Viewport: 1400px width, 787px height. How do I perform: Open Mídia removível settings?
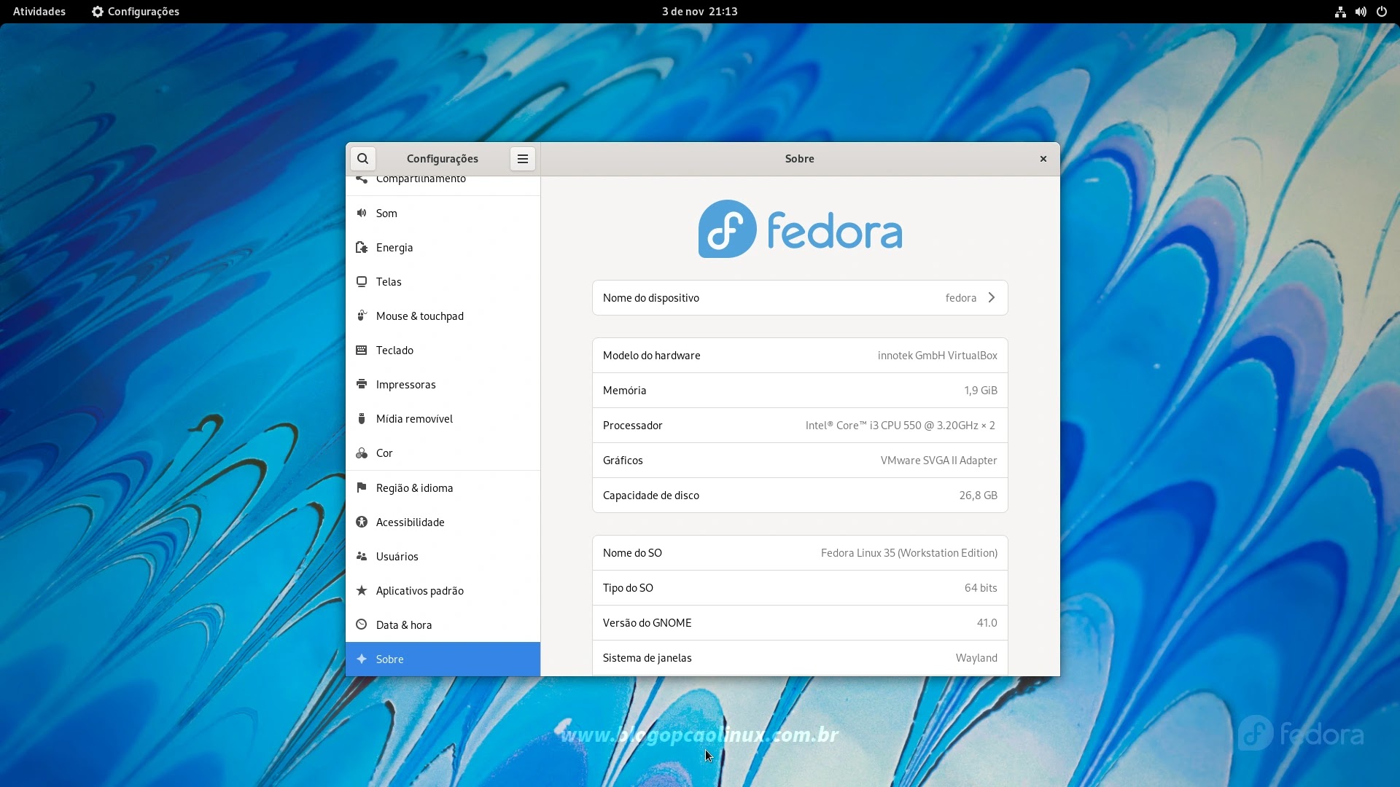[413, 418]
